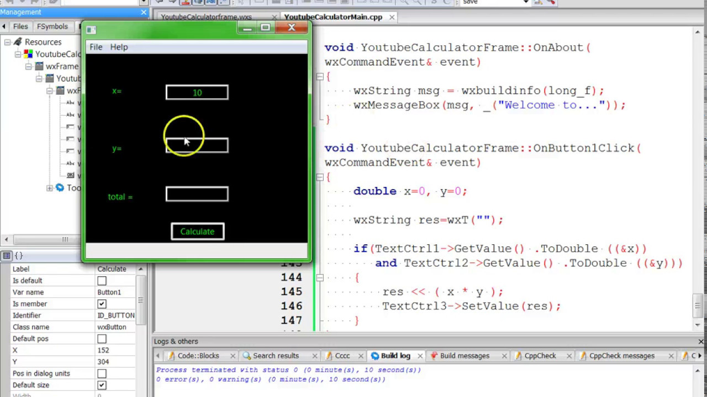Select the OK button item in resource tree

[x=71, y=175]
